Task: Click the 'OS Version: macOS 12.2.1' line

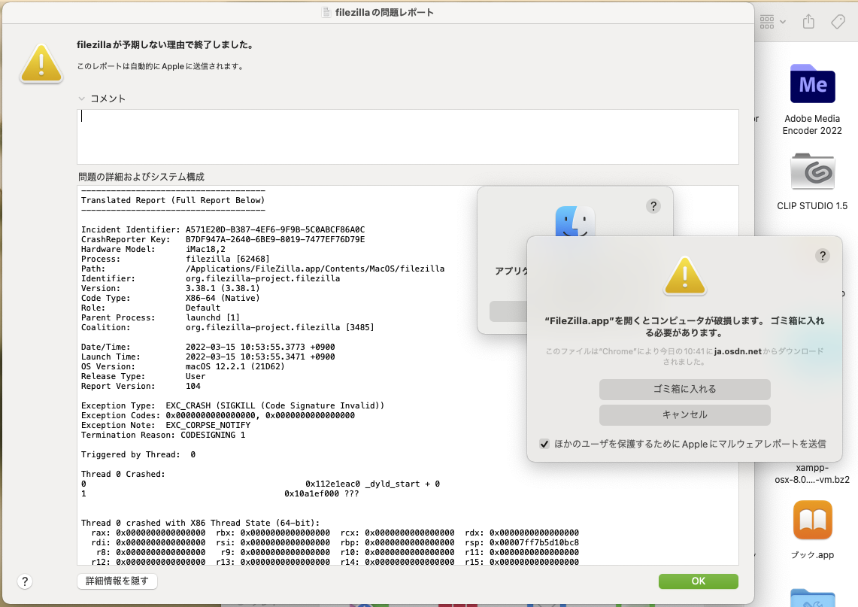Action: 183,367
